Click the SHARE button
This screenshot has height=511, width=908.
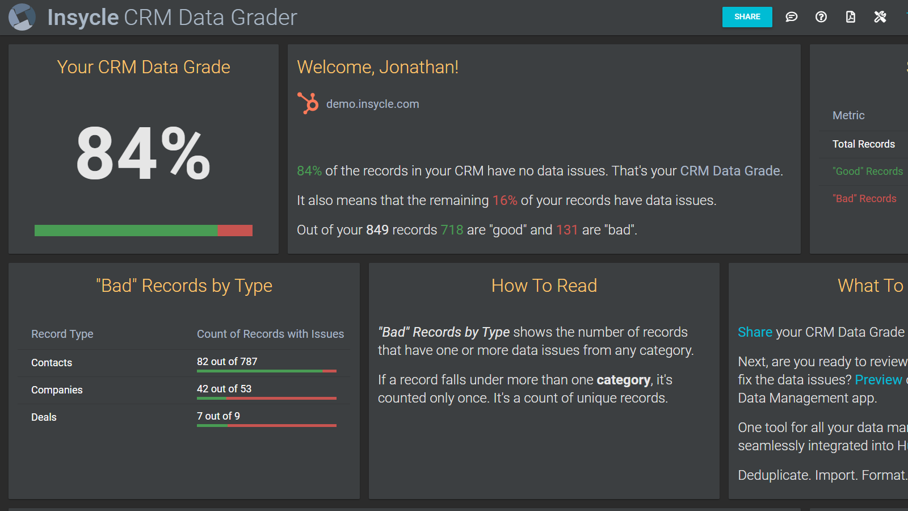pyautogui.click(x=747, y=17)
